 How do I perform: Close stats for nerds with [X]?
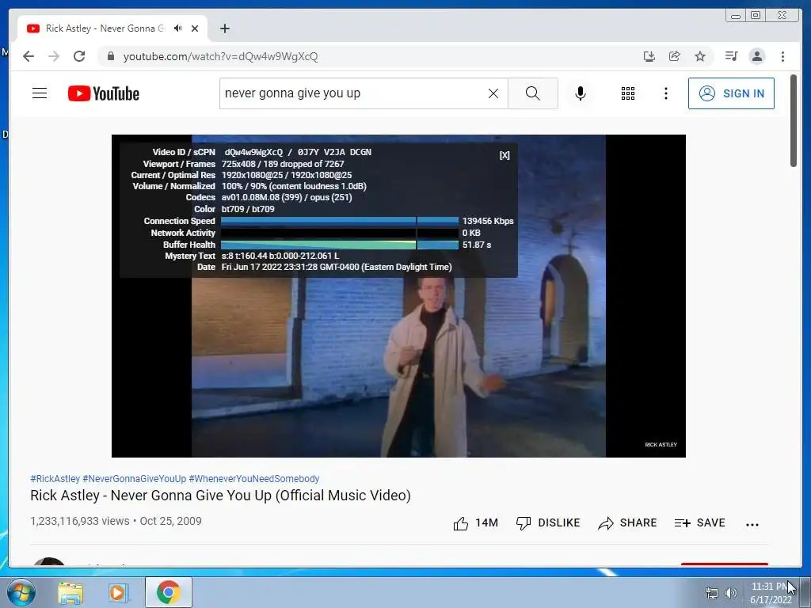[504, 155]
